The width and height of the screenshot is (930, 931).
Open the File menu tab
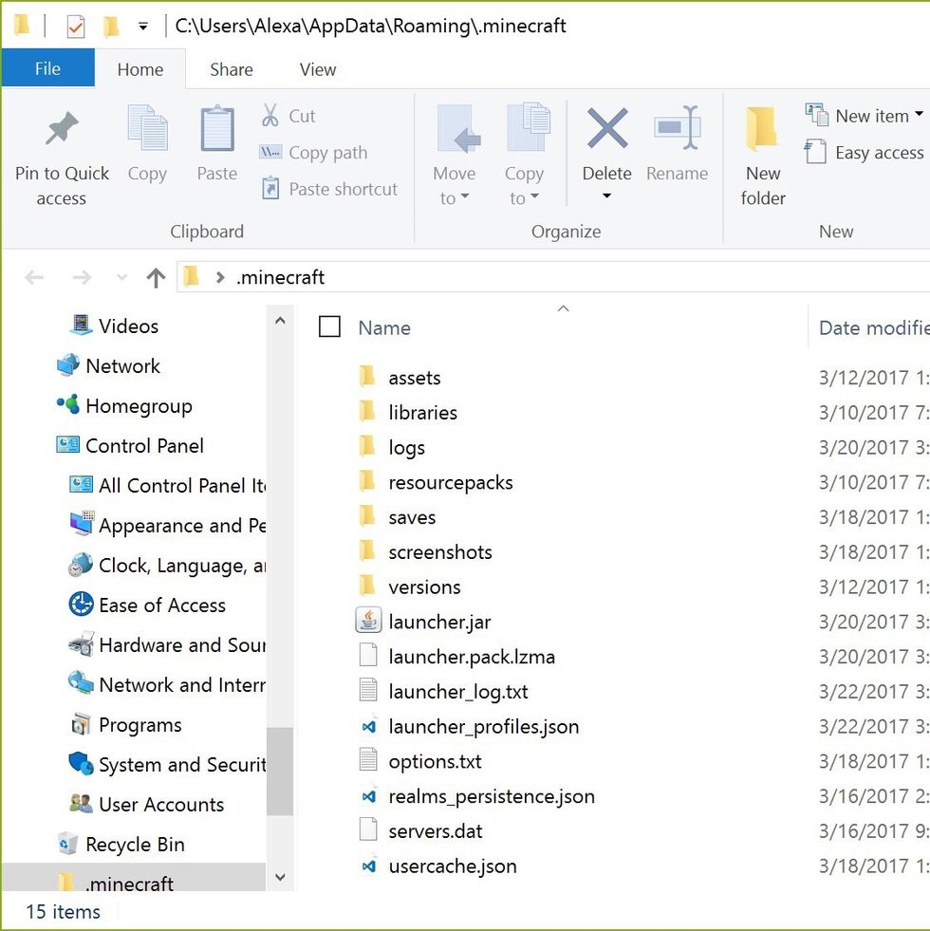click(47, 69)
